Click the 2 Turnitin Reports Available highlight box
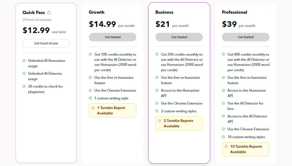 point(179,123)
